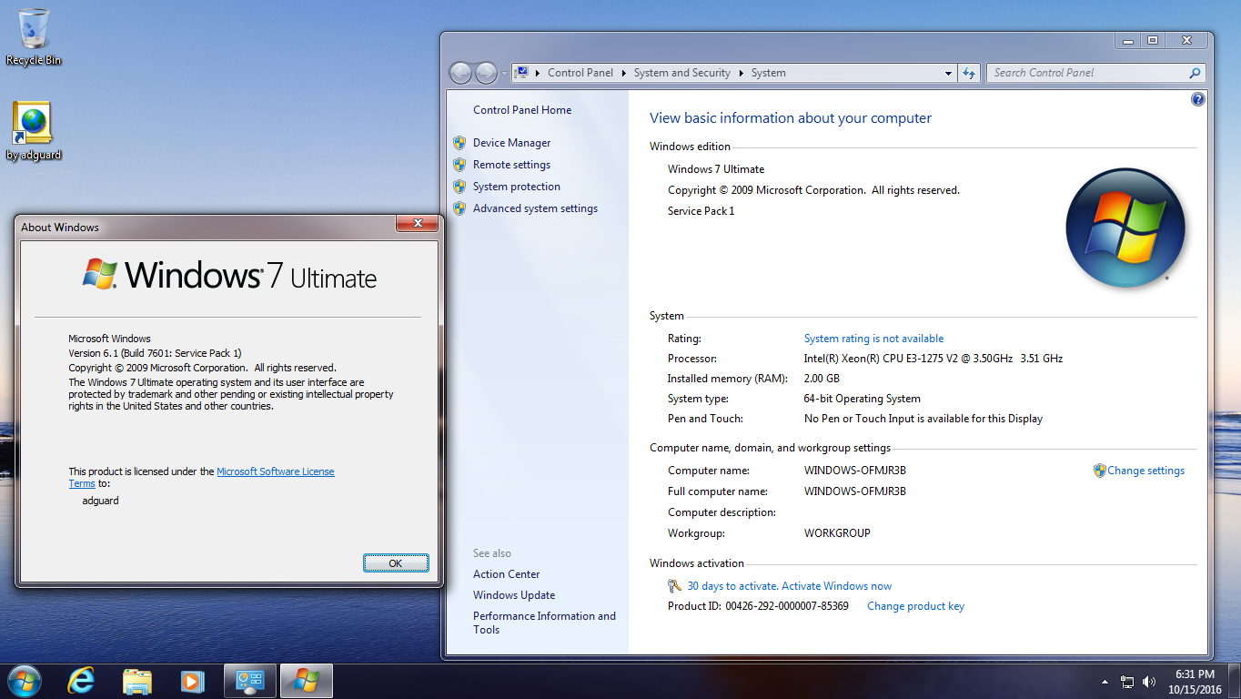The width and height of the screenshot is (1241, 699).
Task: Minimize the System Control Panel window
Action: (1128, 41)
